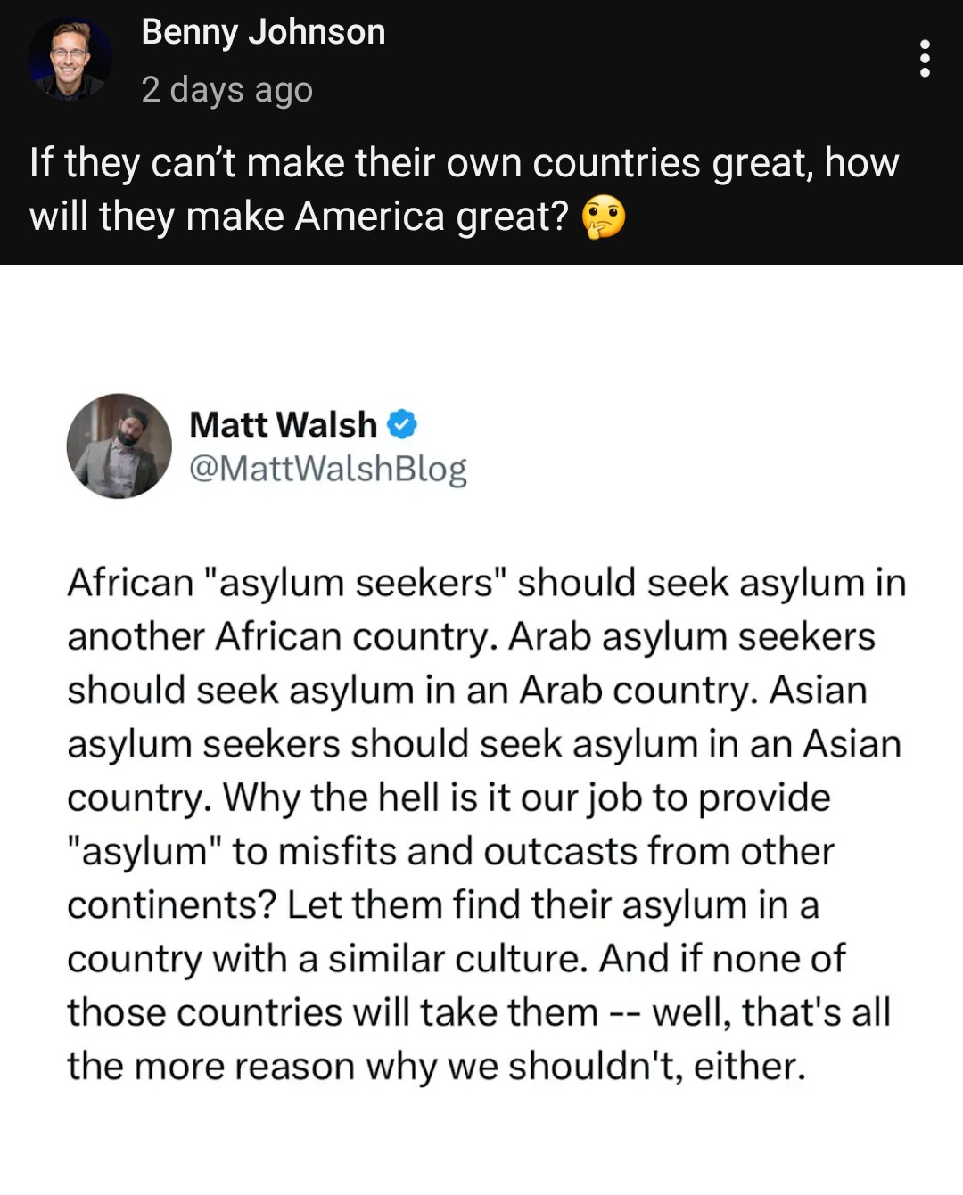Click the line starting "continents? Let them"
Viewport: 963px width, 1195px height.
point(442,904)
